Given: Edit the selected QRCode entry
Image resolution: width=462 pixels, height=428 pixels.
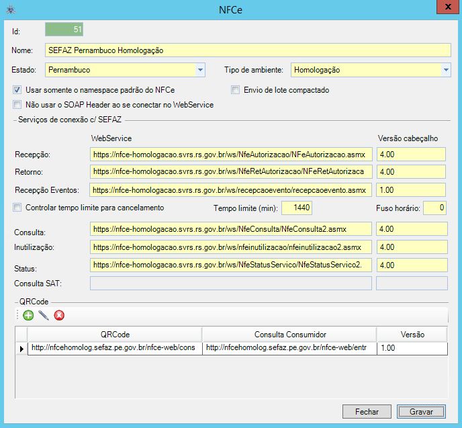Looking at the screenshot, I should 44,315.
